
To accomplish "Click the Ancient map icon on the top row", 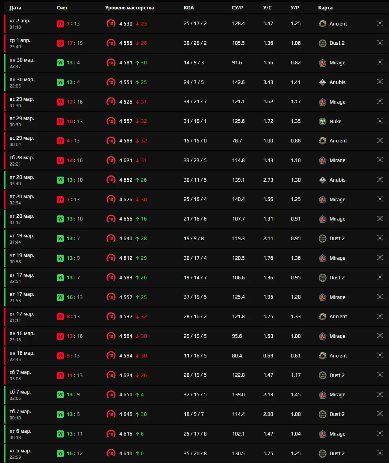I will [322, 24].
